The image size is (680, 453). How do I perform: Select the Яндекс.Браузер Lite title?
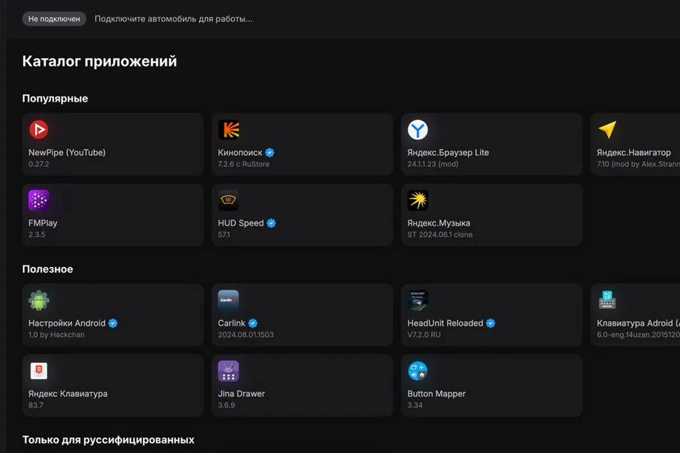[448, 152]
